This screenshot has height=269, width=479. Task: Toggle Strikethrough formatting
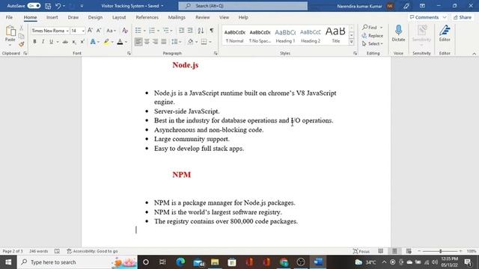coord(65,42)
